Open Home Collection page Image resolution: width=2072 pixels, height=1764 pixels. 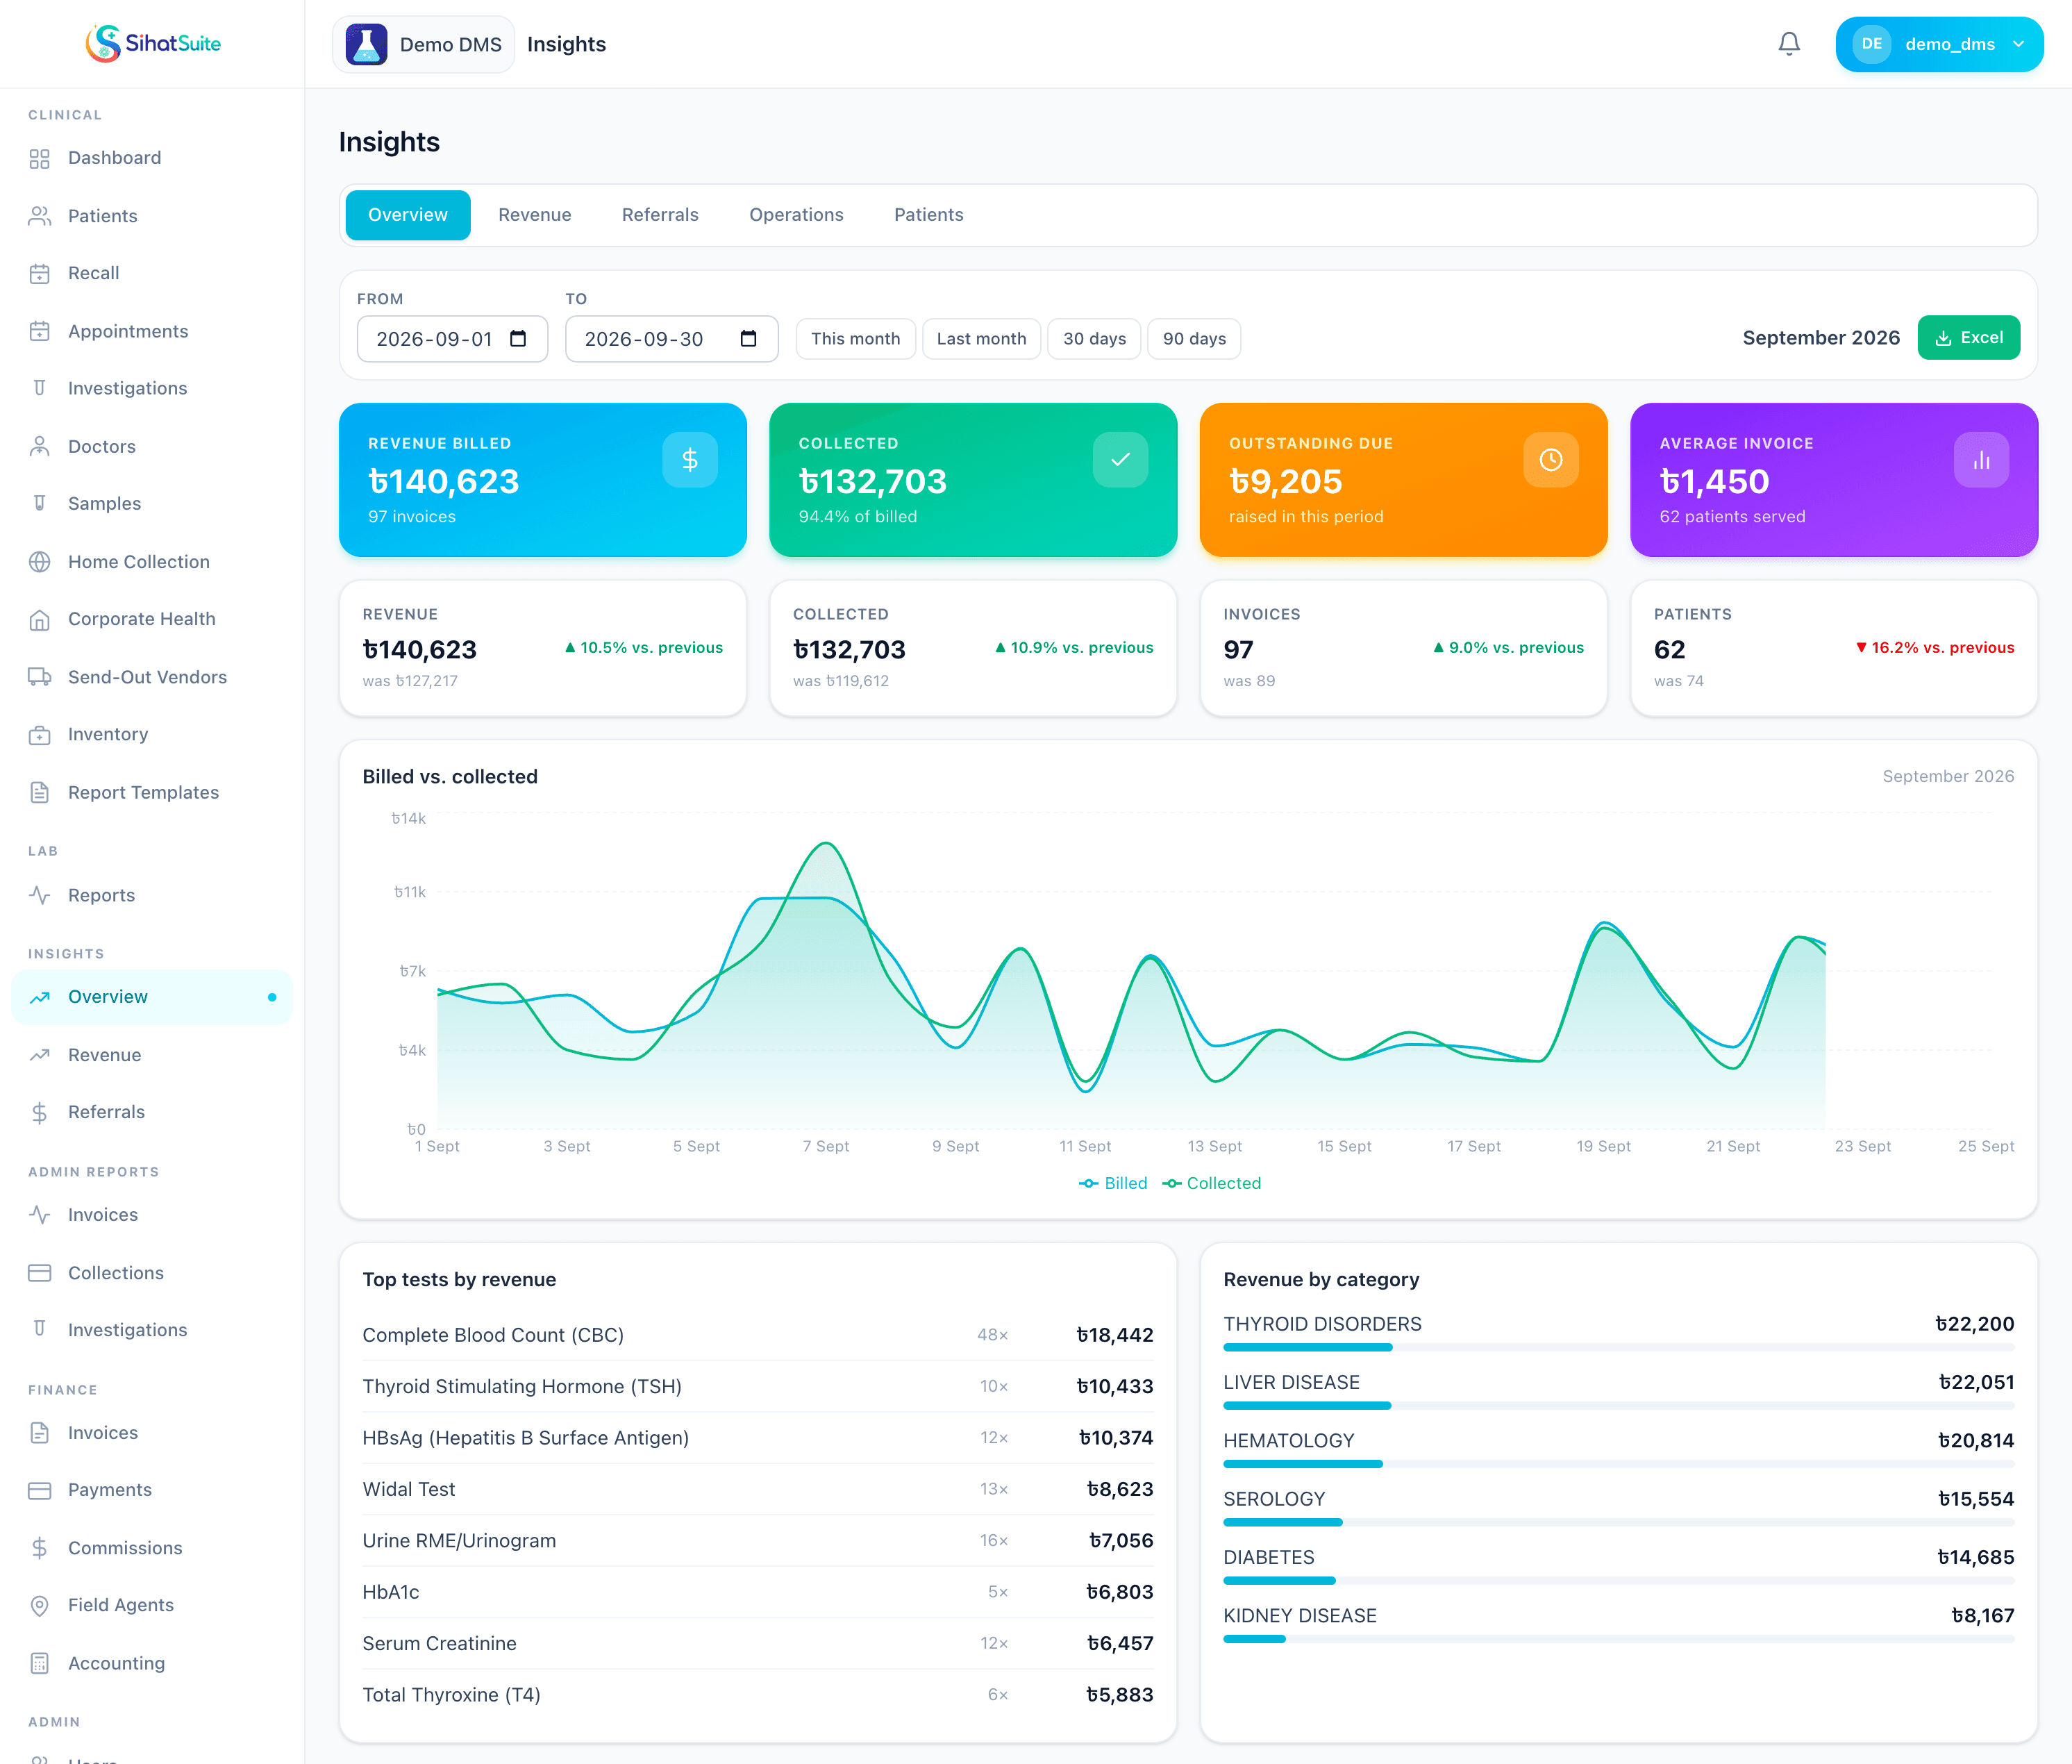tap(152, 562)
